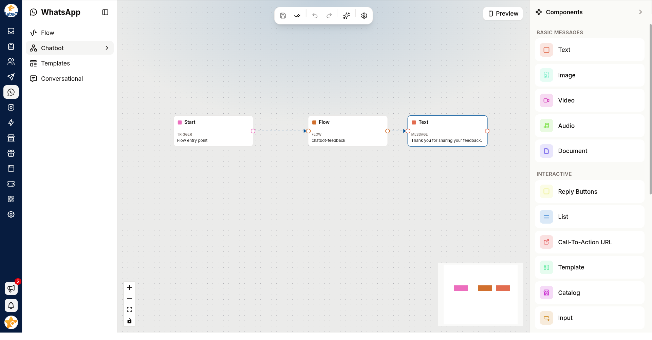Open the store icon in the rail
The height and width of the screenshot is (340, 652).
(11, 138)
